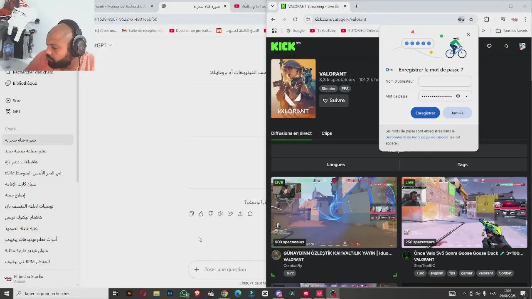
Task: Click the Nom d'utilisateur field
Action: pos(445,81)
